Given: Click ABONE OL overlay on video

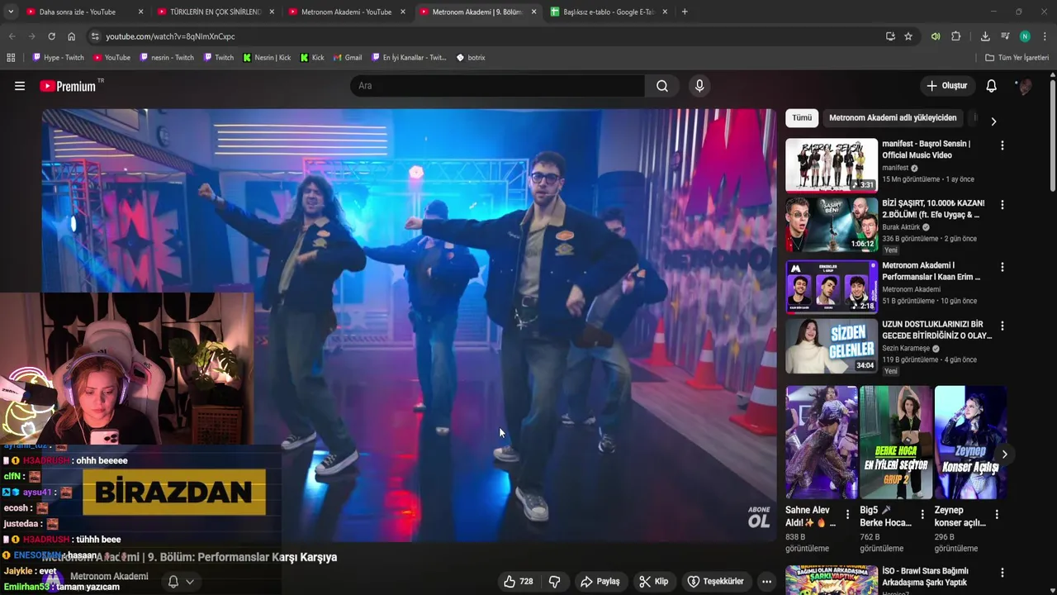Looking at the screenshot, I should click(759, 517).
